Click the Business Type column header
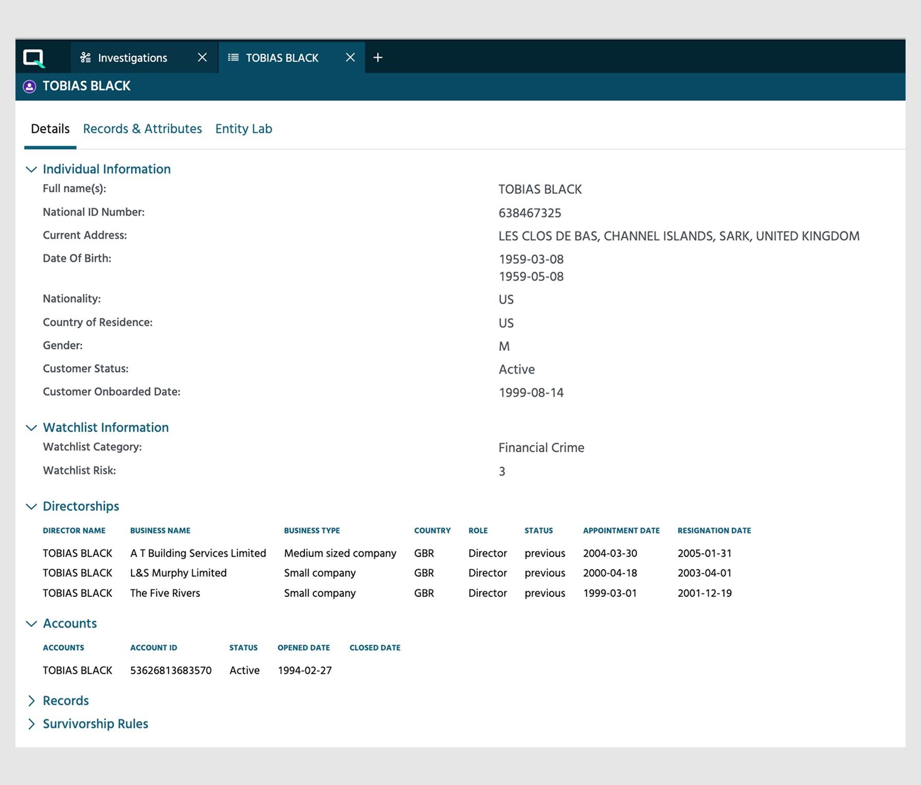This screenshot has height=785, width=921. point(312,531)
